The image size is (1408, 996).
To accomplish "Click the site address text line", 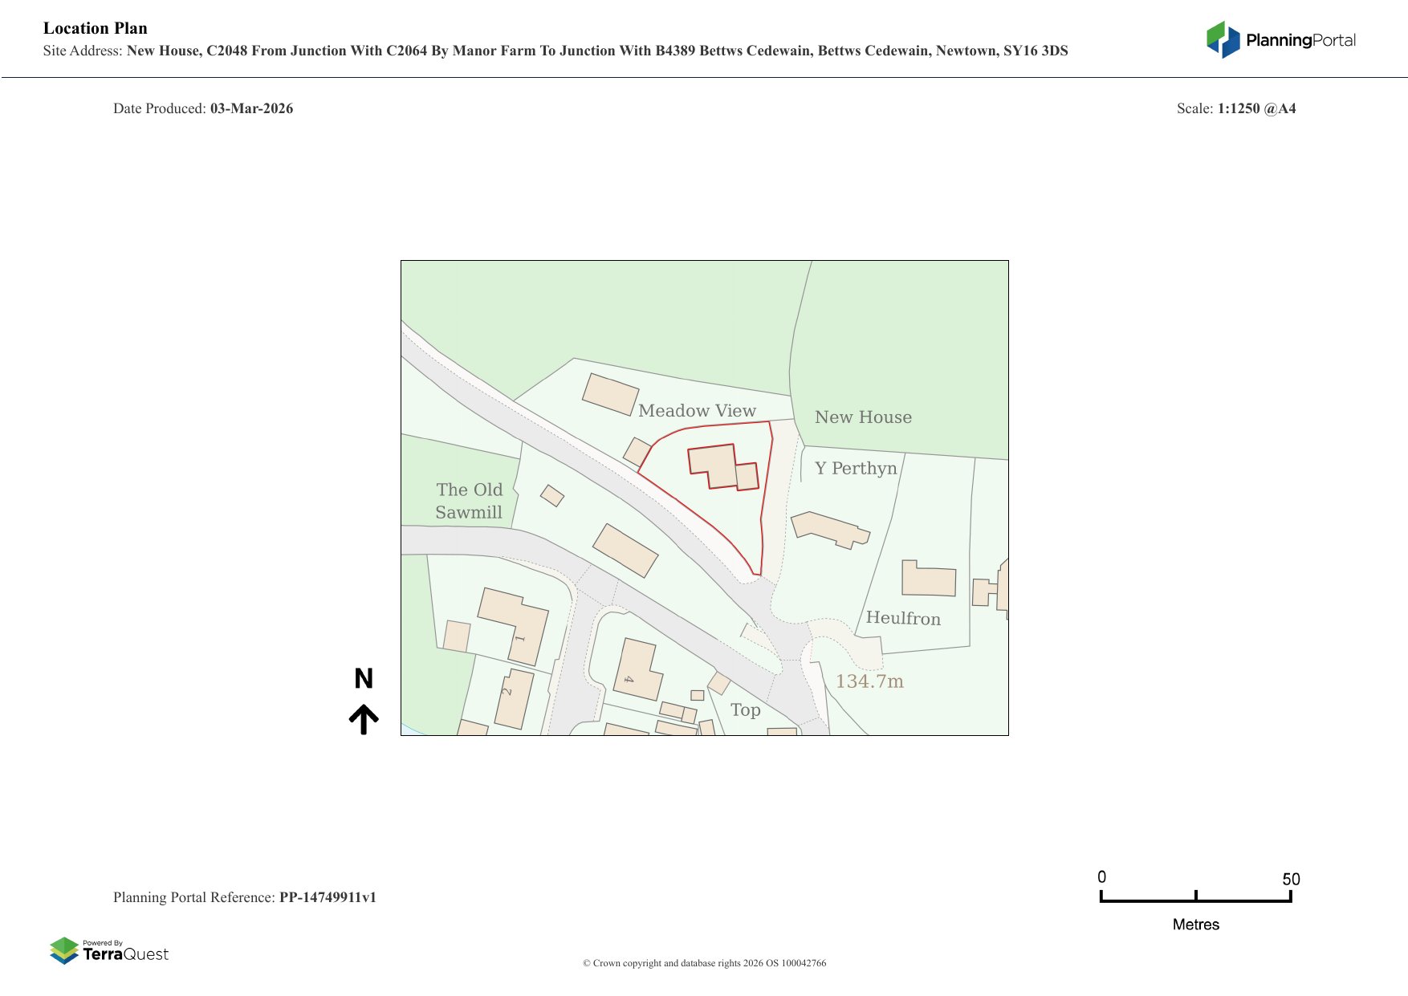I will [x=555, y=51].
